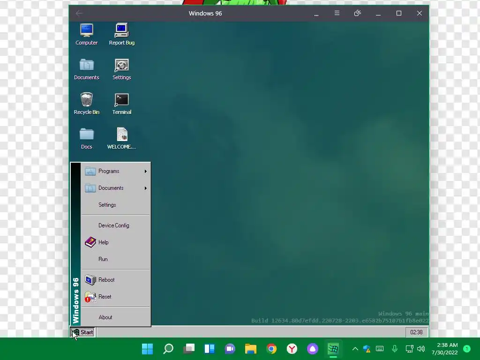Screen dimensions: 480x360
Task: Click the Windows Security tray icon
Action: [367, 349]
